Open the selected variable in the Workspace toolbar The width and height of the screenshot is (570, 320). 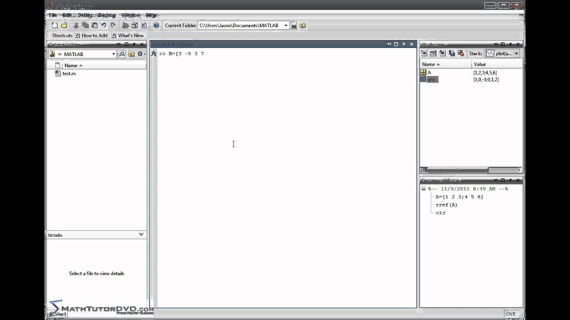pos(433,53)
